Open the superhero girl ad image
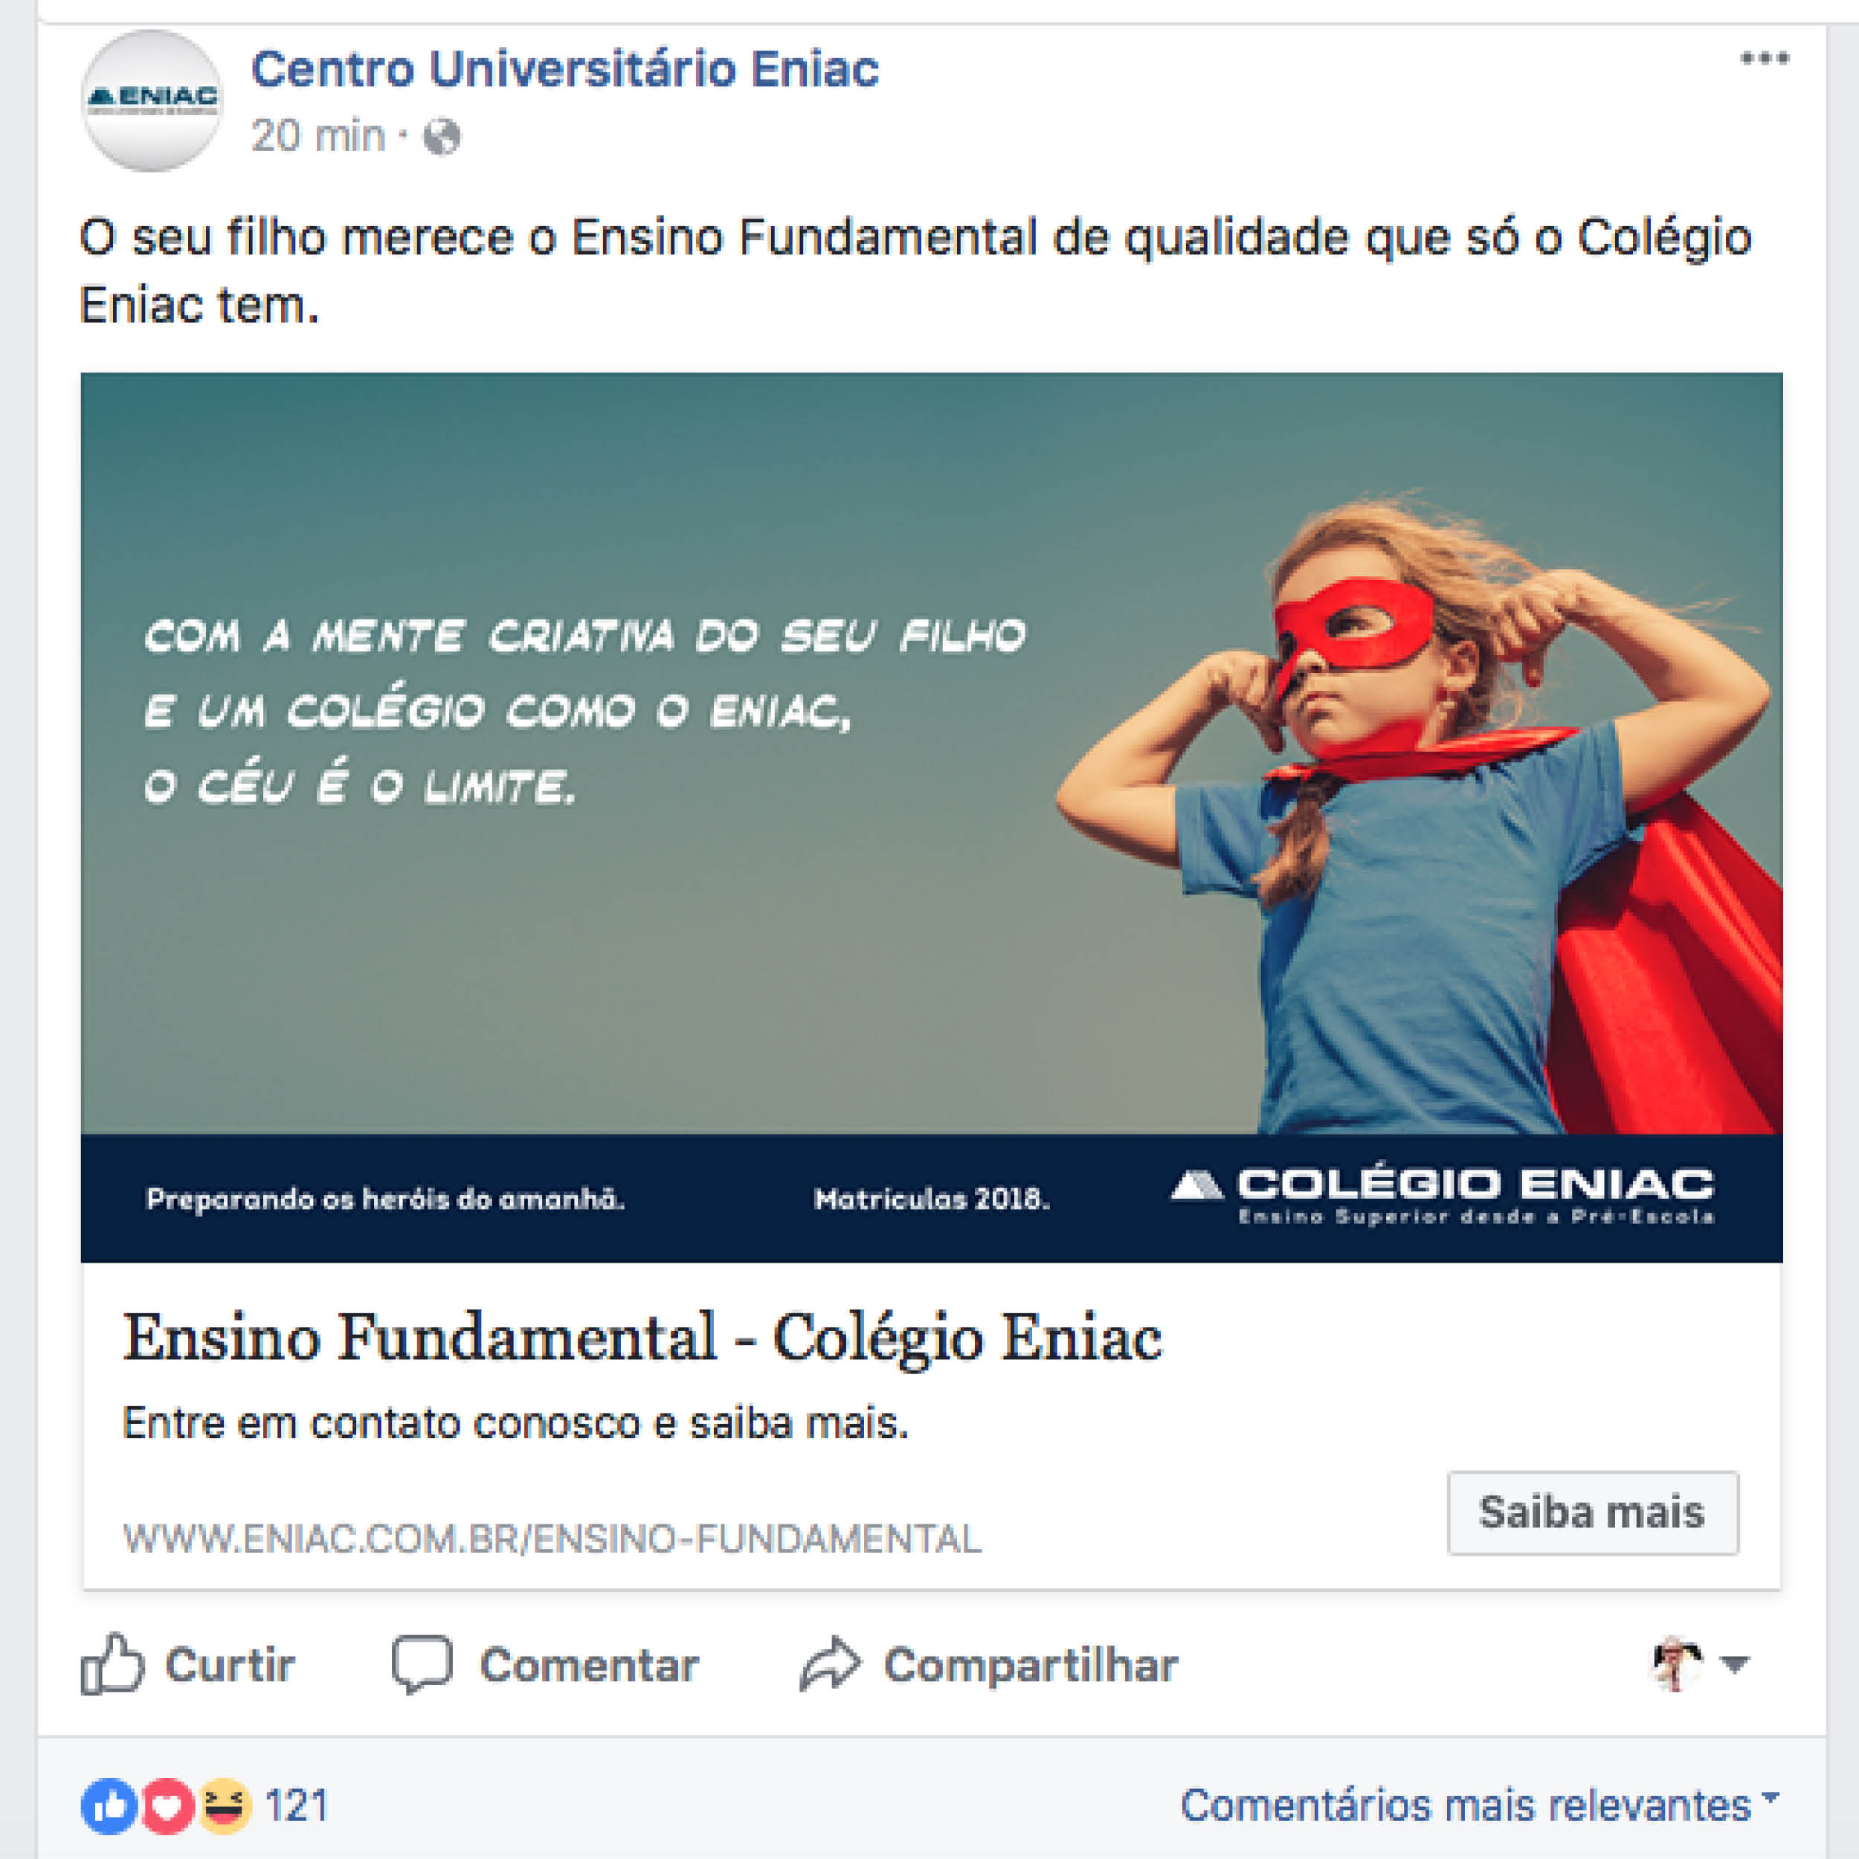This screenshot has width=1859, height=1859. click(932, 817)
